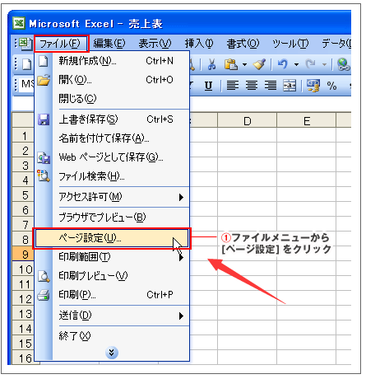Select 上書き保存(S) menu entry
This screenshot has width=366, height=379.
[113, 119]
